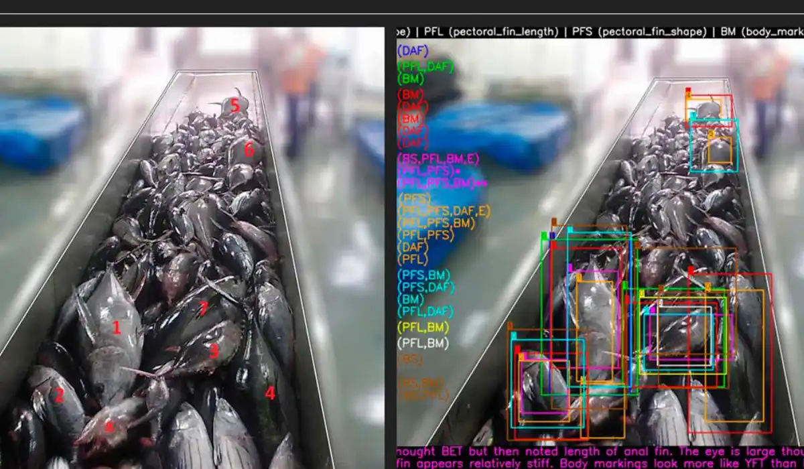804x469 pixels.
Task: Click the orange (PFL,PFS,BM) legend label
Action: pyautogui.click(x=436, y=222)
